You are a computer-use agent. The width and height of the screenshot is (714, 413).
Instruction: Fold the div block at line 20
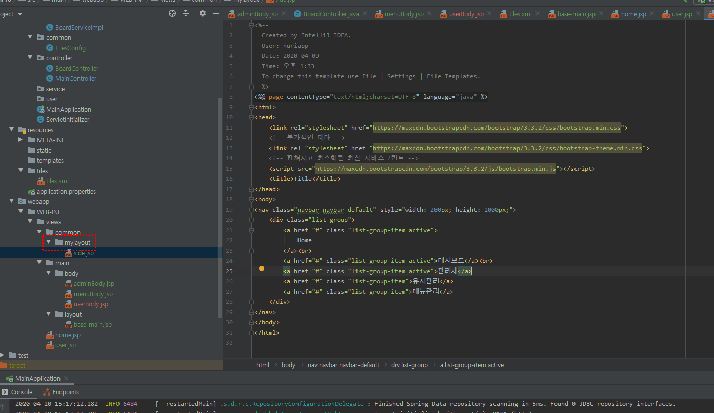tap(251, 220)
